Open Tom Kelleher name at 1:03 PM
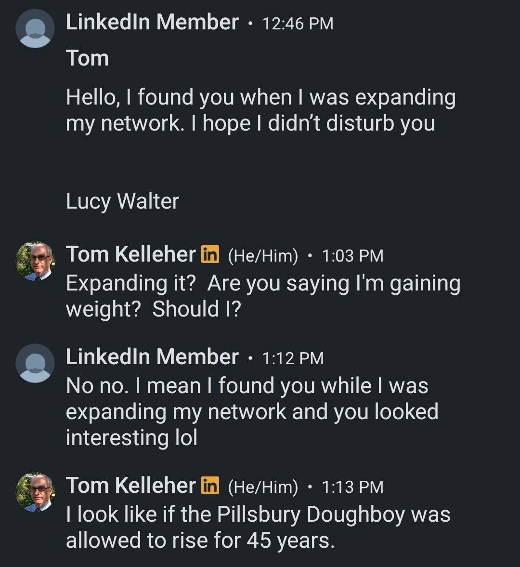 tap(131, 254)
